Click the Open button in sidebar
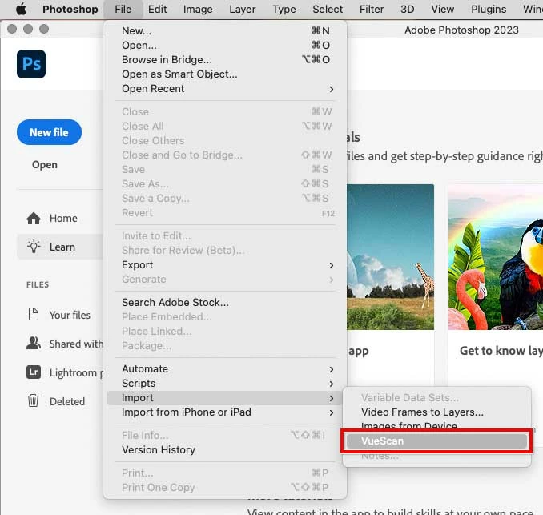The image size is (543, 515). [45, 164]
